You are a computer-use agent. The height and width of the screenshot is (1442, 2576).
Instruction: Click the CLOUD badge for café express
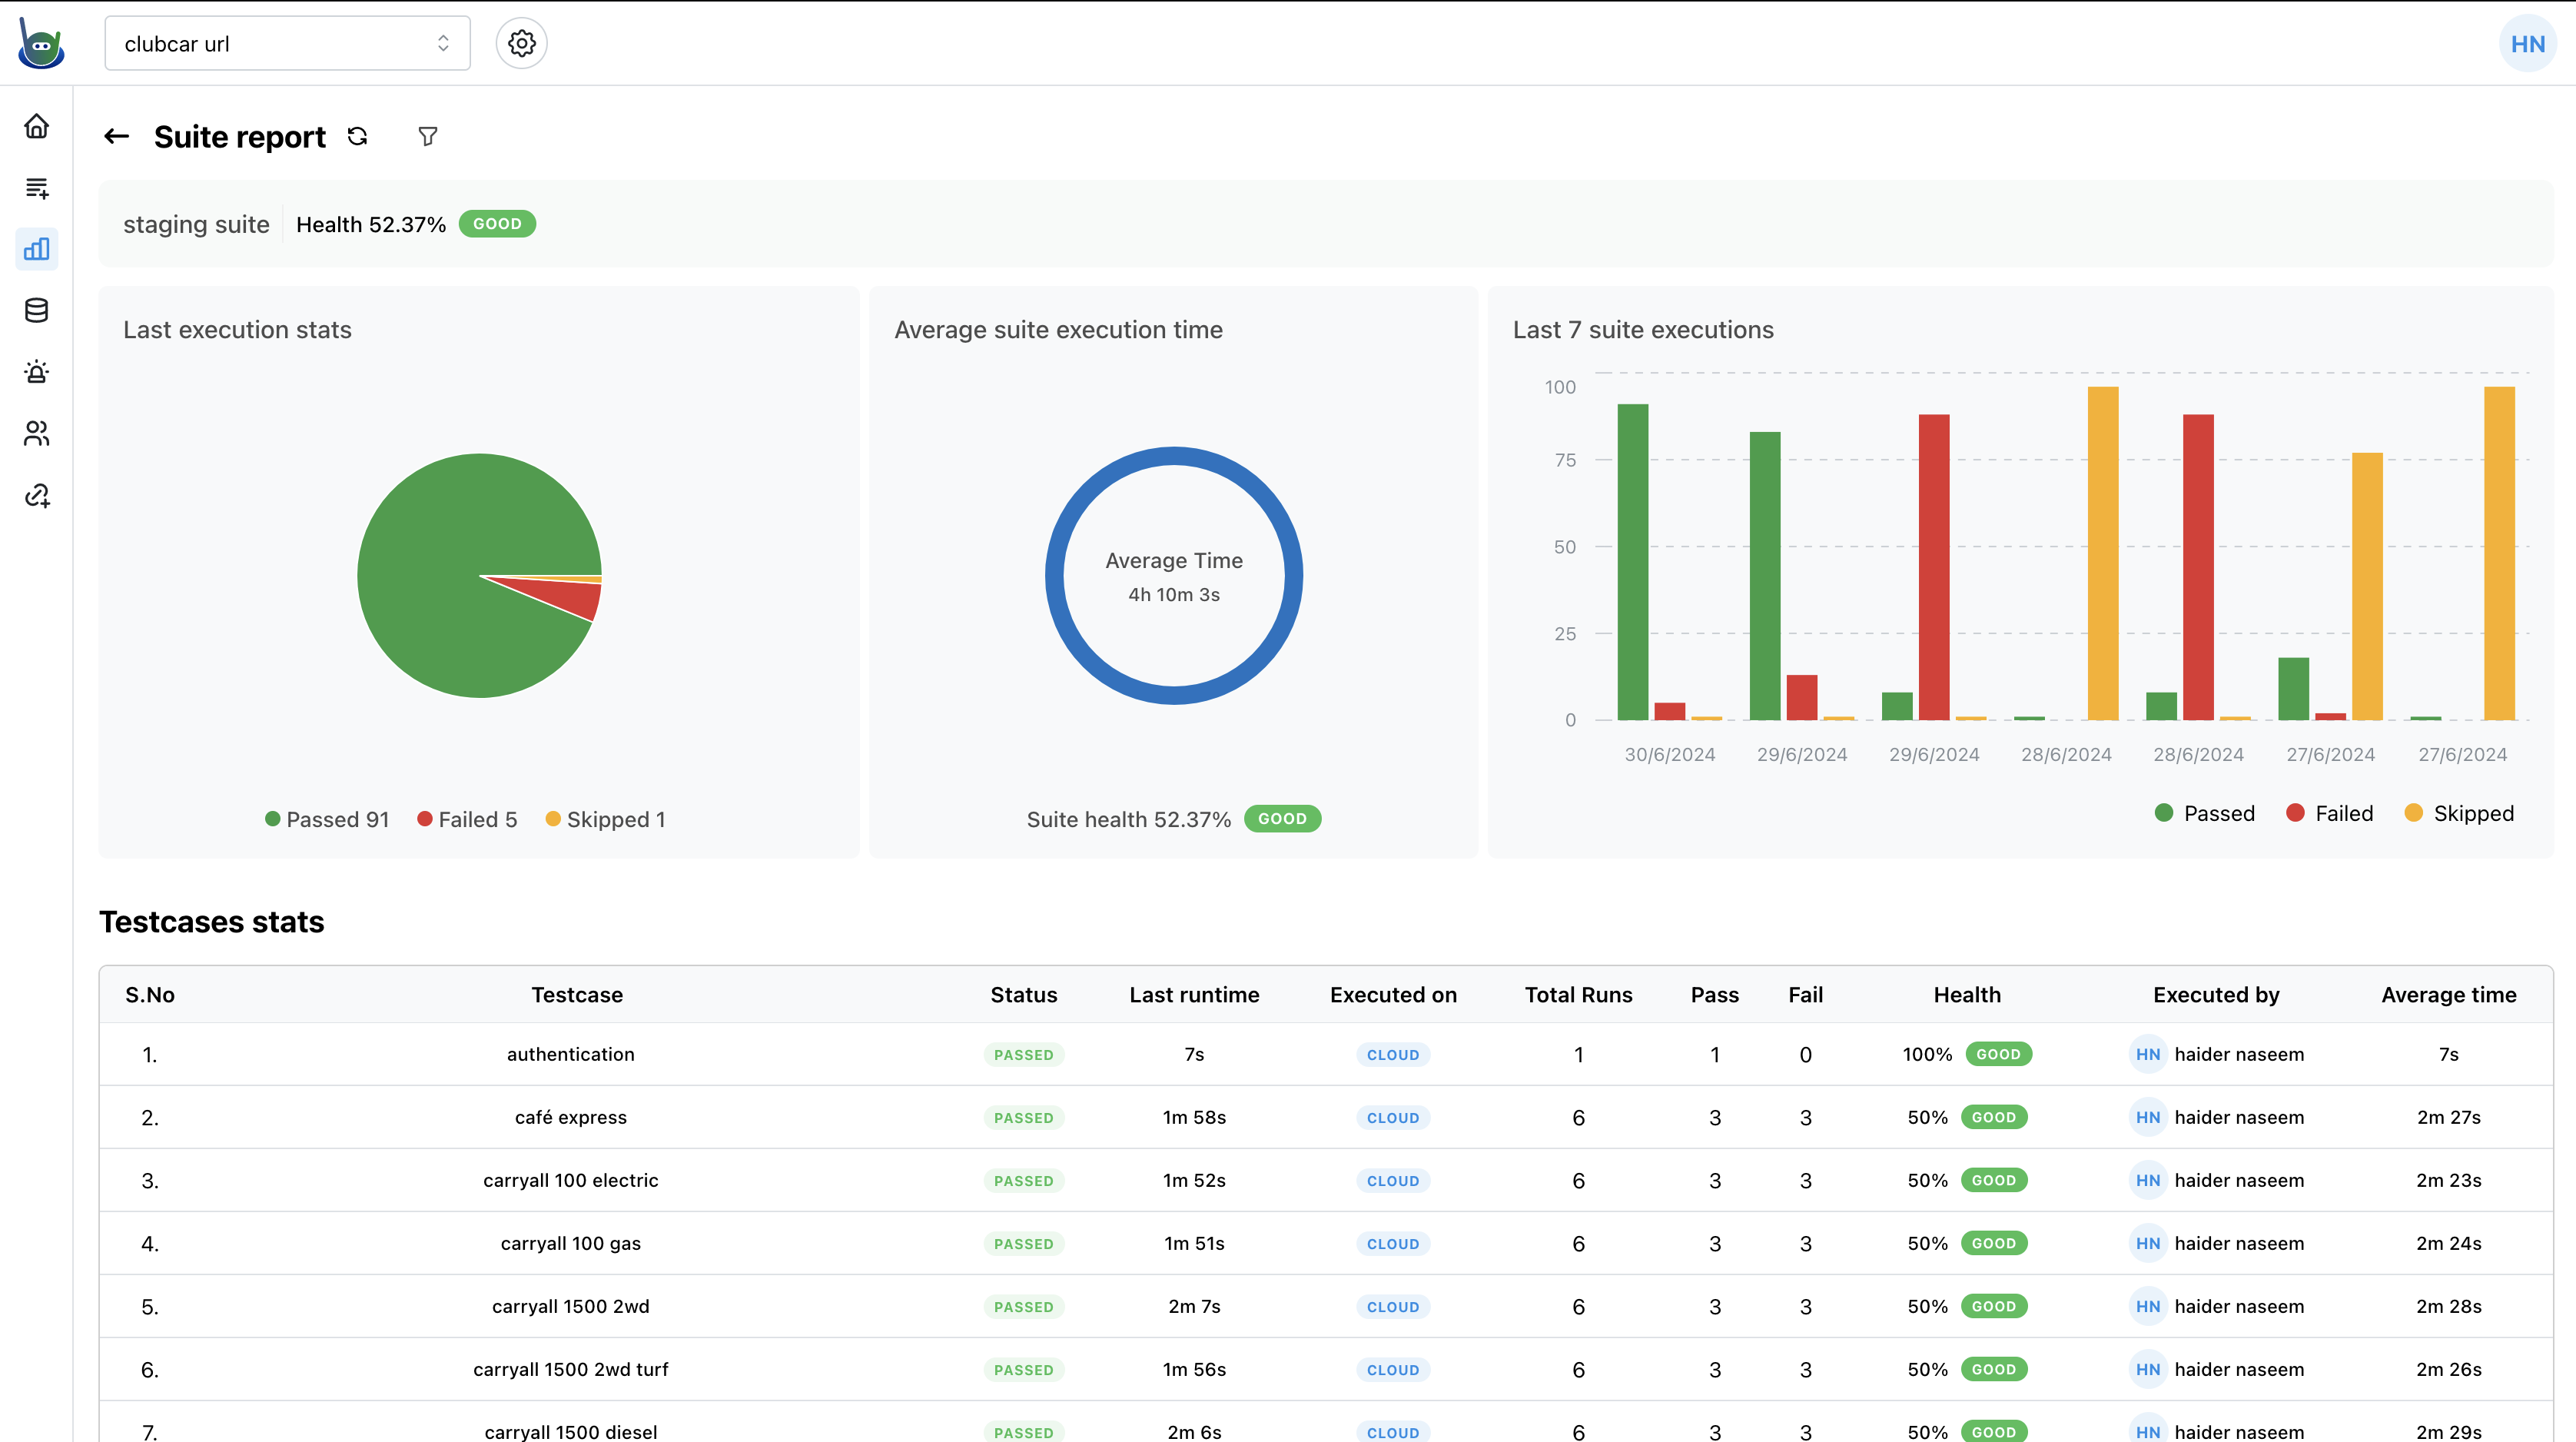click(1393, 1117)
